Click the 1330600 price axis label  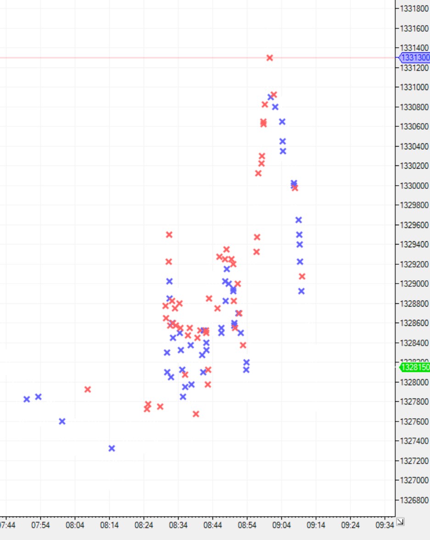point(414,126)
